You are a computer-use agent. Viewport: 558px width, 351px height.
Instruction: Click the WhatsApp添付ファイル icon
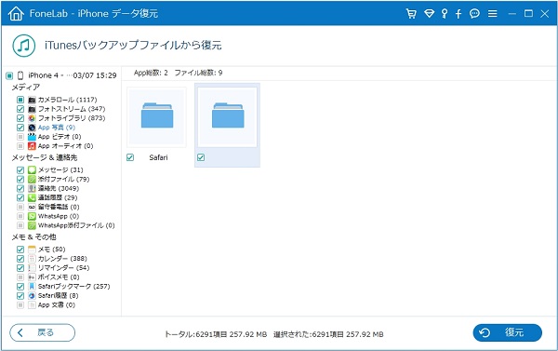coord(32,225)
